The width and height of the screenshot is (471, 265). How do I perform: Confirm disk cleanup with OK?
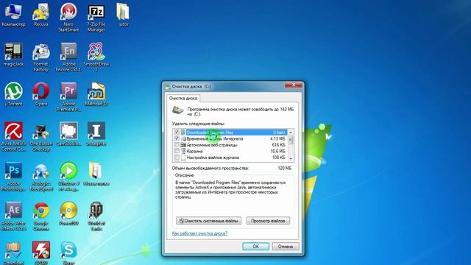[255, 247]
